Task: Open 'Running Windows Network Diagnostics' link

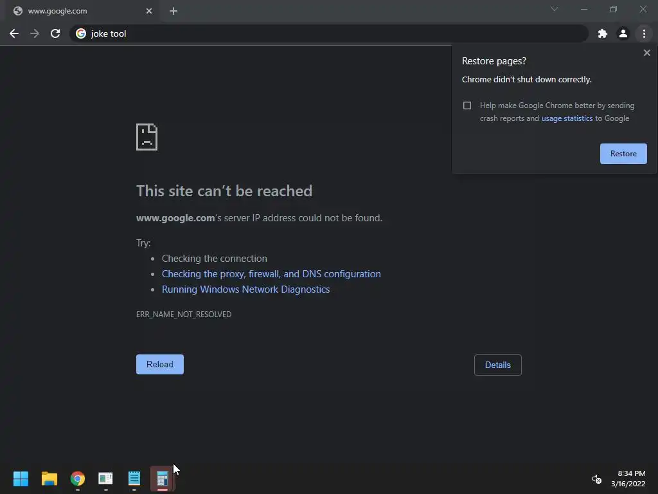Action: pos(246,289)
